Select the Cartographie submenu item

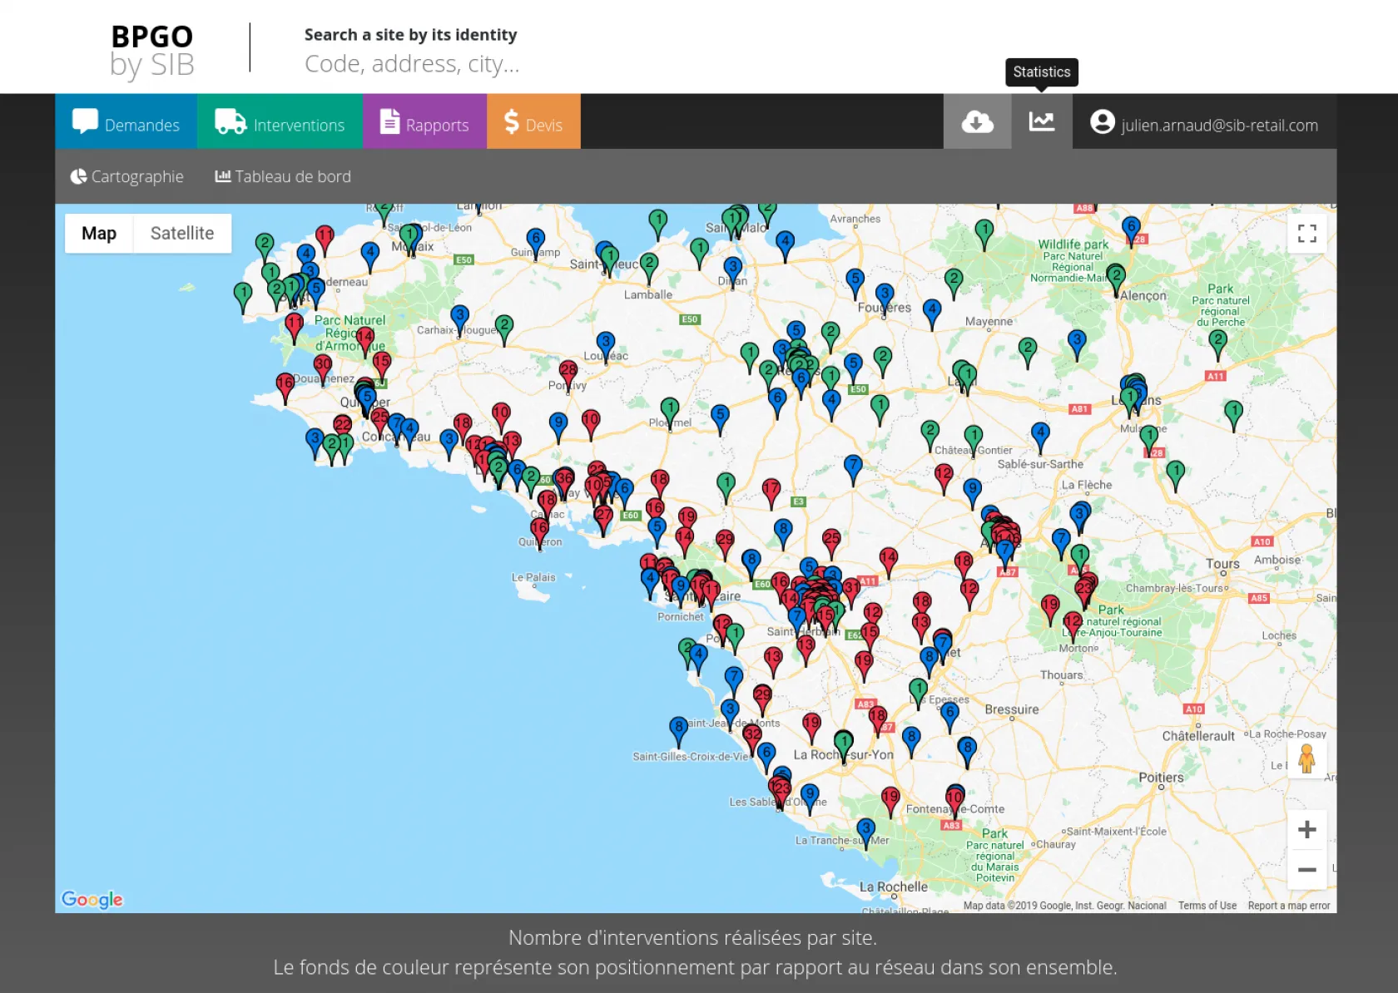coord(127,176)
